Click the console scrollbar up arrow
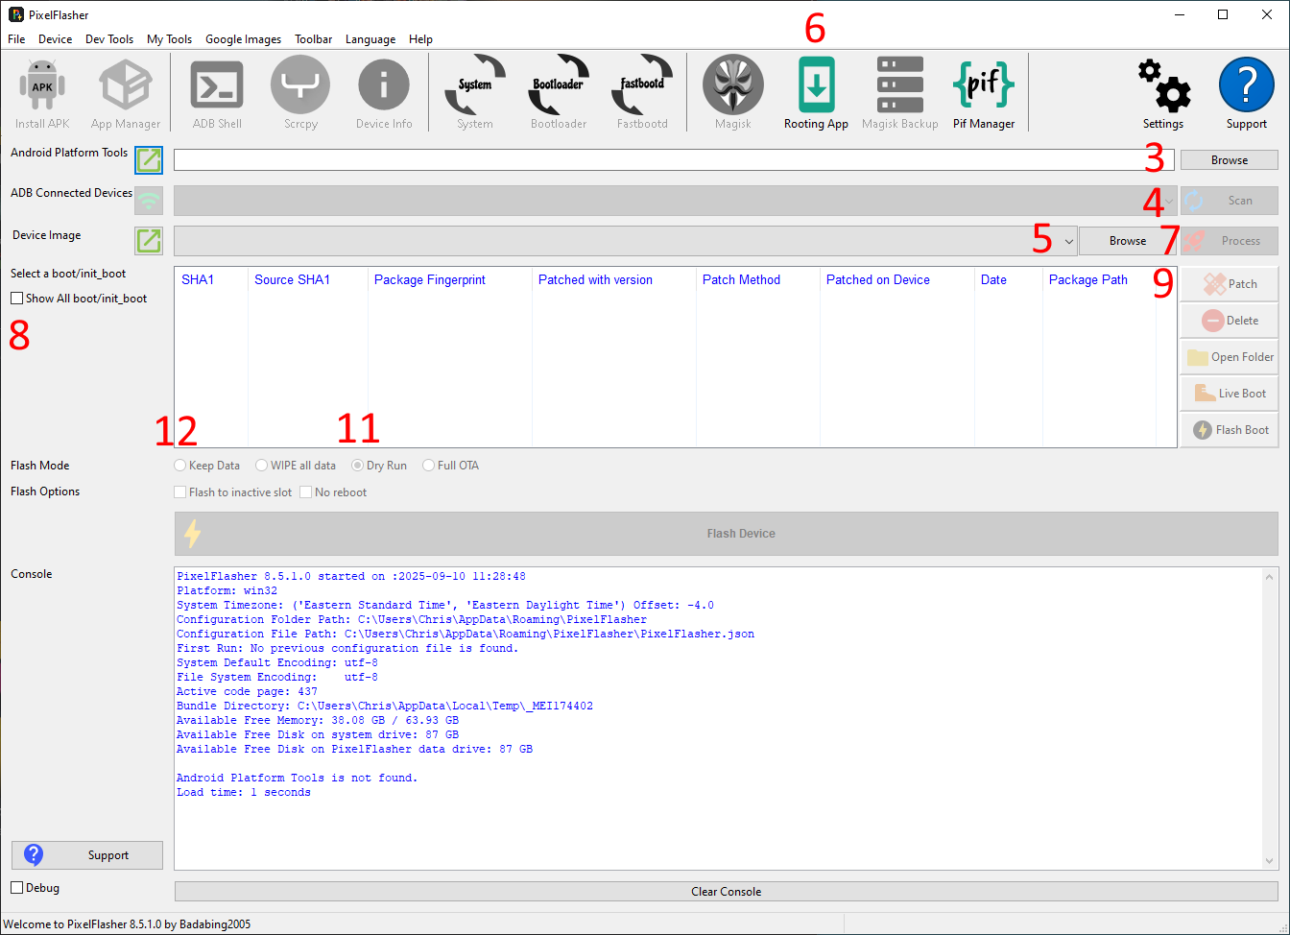This screenshot has height=935, width=1290. point(1270,577)
